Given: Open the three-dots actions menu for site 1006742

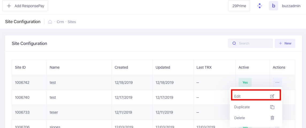Looking at the screenshot, I should pos(277,82).
